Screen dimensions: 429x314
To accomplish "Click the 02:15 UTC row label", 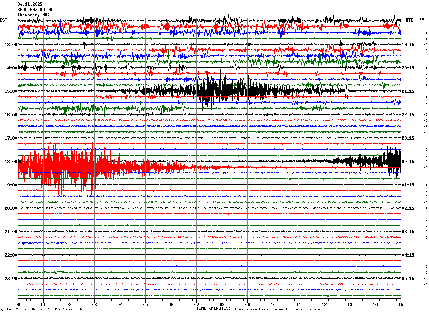I will pyautogui.click(x=408, y=208).
